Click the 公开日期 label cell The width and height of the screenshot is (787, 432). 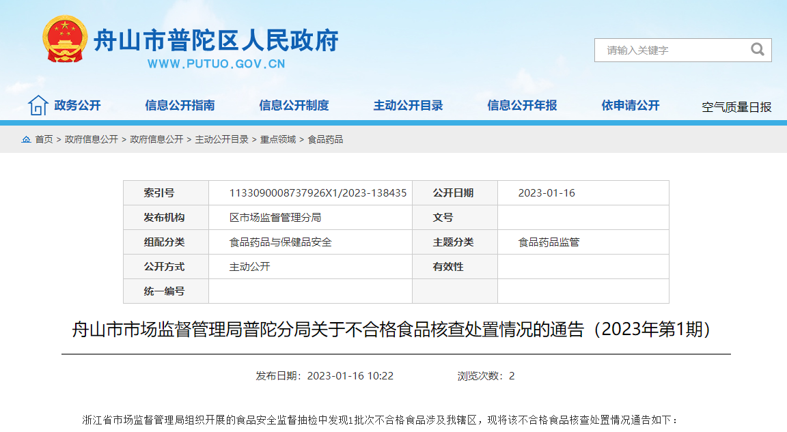point(455,193)
